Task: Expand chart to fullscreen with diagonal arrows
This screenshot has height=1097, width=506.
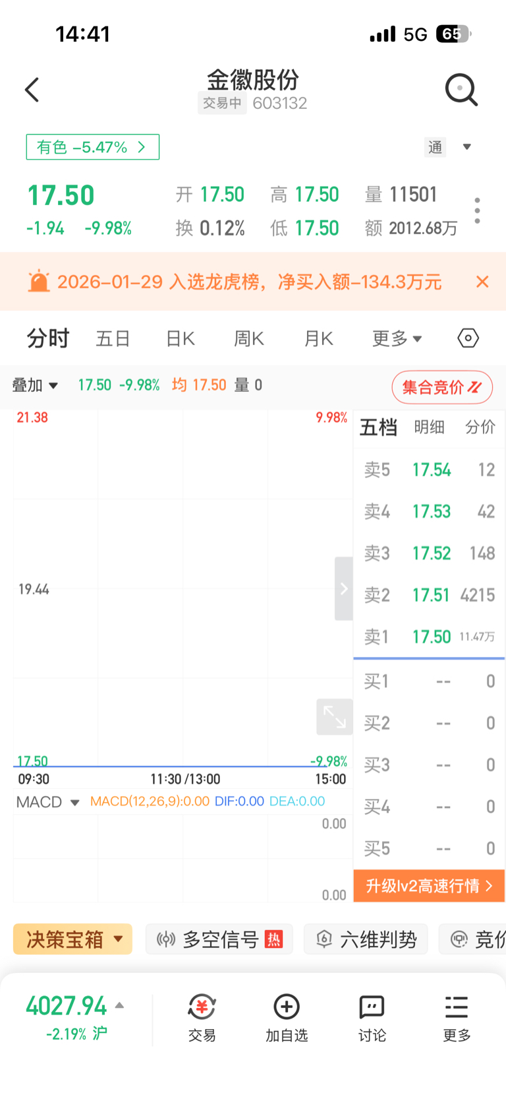Action: (x=334, y=716)
